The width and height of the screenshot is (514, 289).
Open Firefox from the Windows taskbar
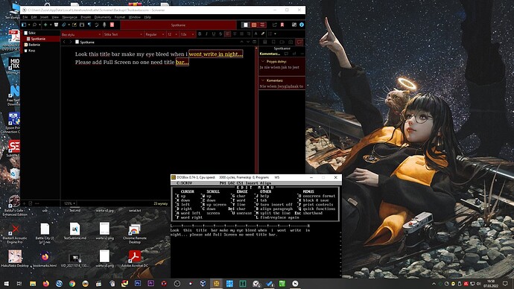tap(46, 284)
